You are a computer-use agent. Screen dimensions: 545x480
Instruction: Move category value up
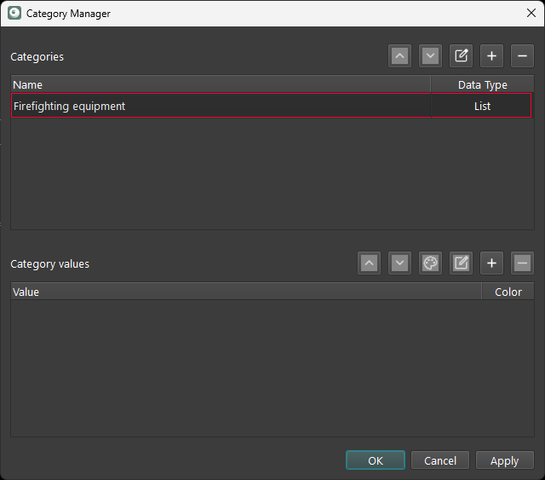pyautogui.click(x=369, y=263)
